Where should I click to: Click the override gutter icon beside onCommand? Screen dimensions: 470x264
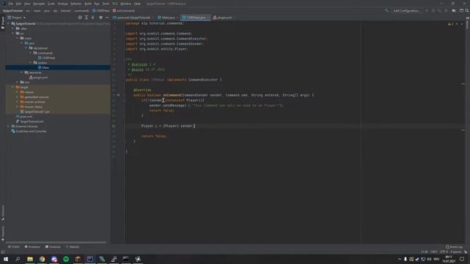pyautogui.click(x=118, y=95)
